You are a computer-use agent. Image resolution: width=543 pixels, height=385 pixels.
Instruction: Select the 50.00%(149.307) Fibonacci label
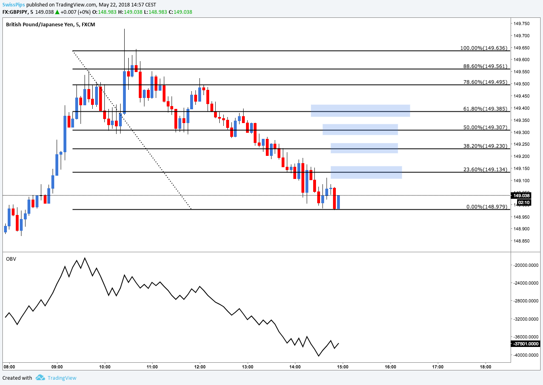[485, 127]
